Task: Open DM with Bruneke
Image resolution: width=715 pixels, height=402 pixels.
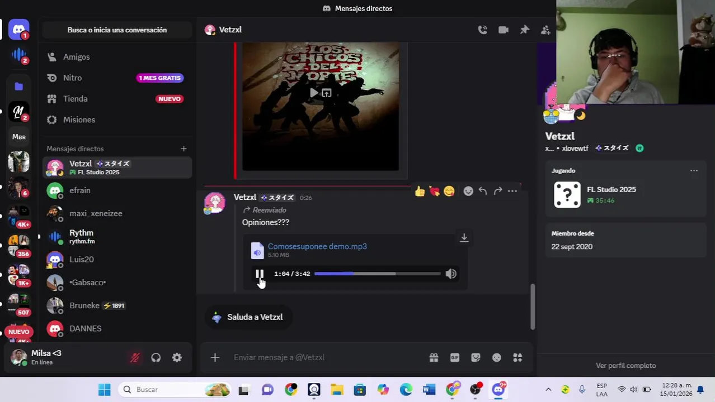Action: pyautogui.click(x=117, y=305)
